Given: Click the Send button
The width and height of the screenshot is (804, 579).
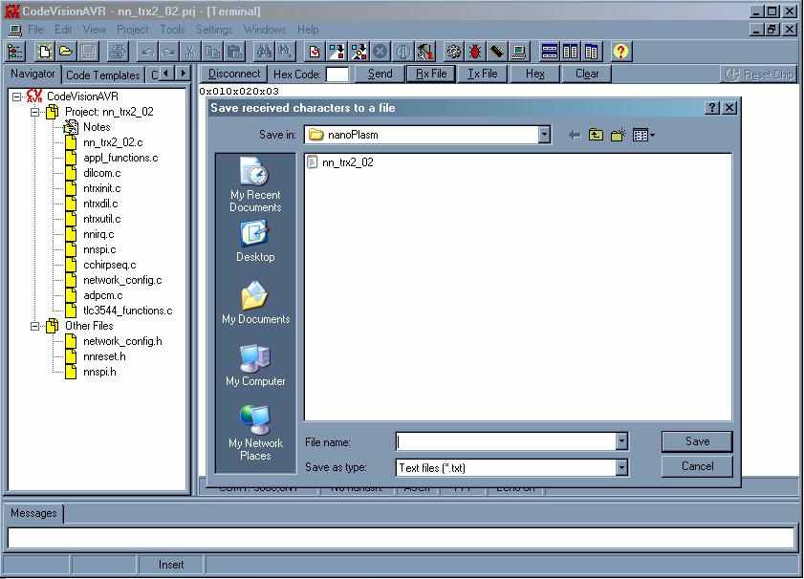Looking at the screenshot, I should 380,74.
